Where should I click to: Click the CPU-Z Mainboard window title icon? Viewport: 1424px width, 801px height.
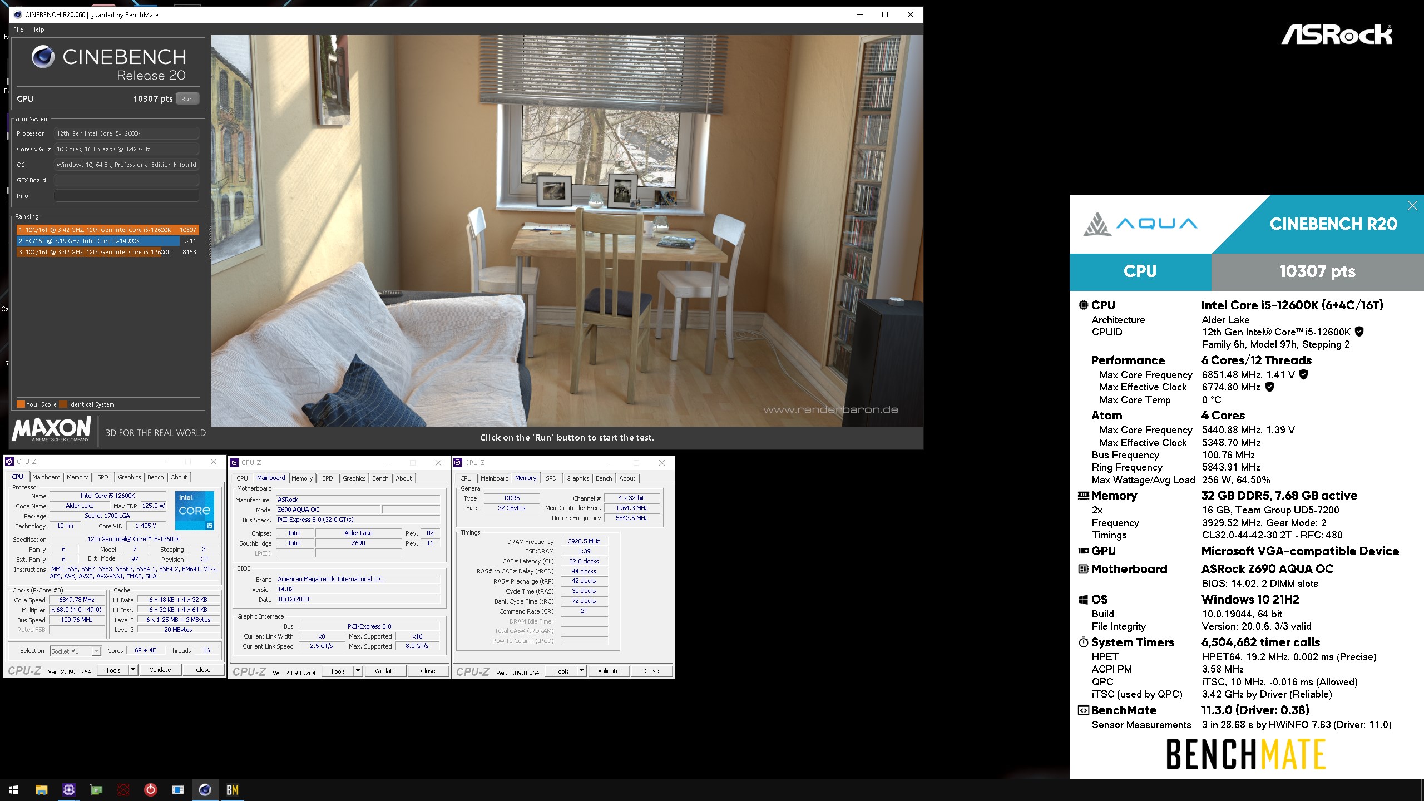(x=234, y=463)
